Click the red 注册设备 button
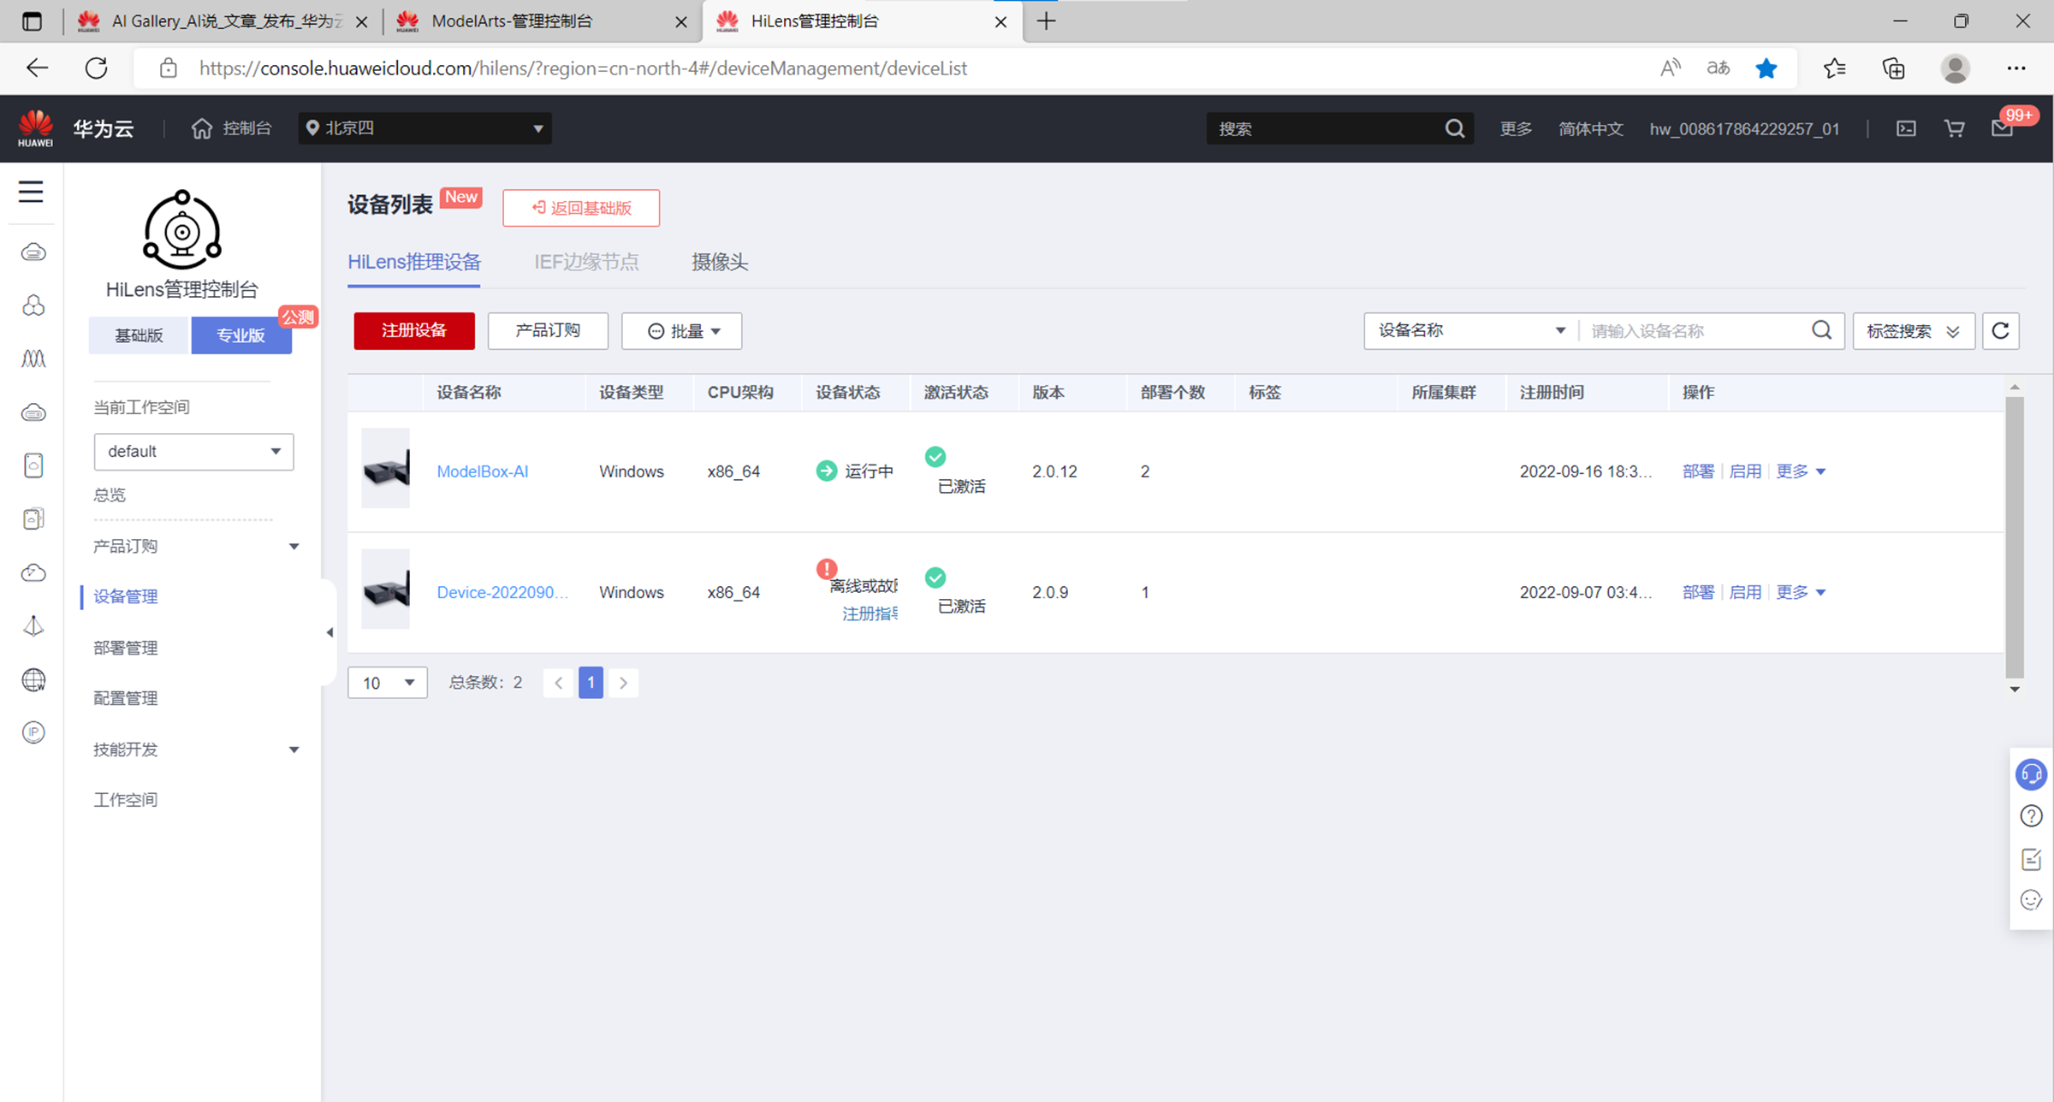The height and width of the screenshot is (1102, 2054). pyautogui.click(x=414, y=331)
